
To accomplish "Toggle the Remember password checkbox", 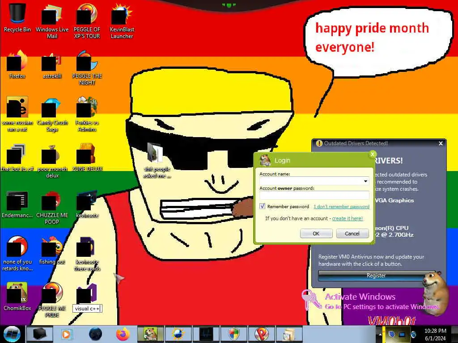I will (x=262, y=206).
